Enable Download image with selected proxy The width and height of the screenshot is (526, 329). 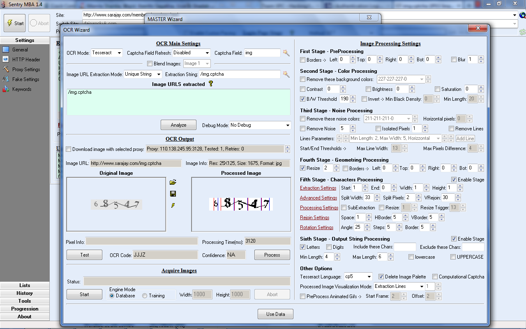point(69,149)
